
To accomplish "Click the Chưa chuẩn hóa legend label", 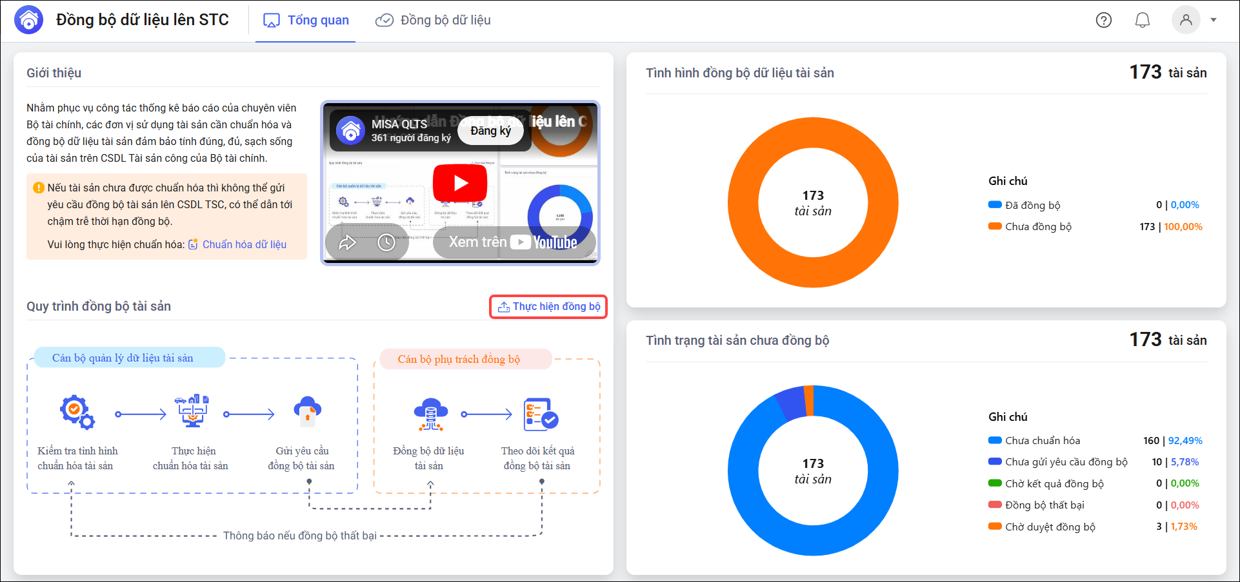I will click(x=1043, y=441).
